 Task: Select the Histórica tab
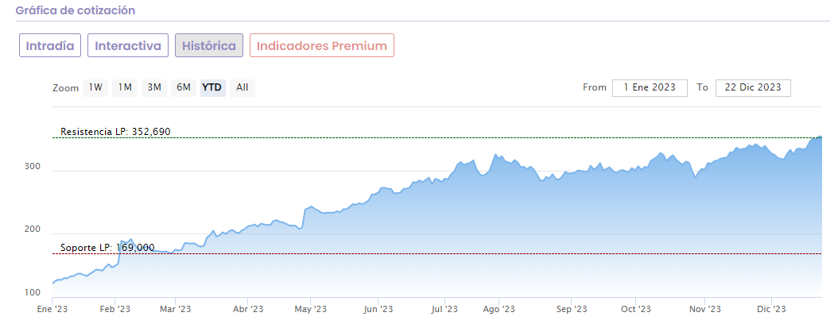coord(209,46)
